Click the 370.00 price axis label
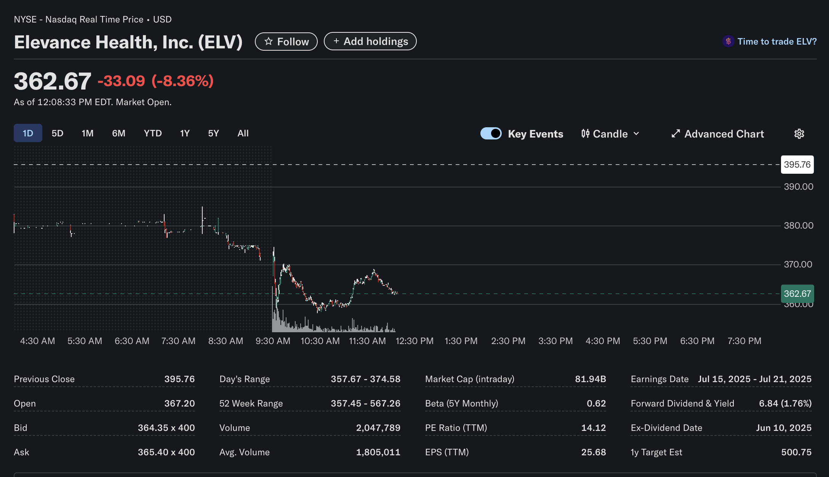Viewport: 829px width, 477px height. coord(798,264)
